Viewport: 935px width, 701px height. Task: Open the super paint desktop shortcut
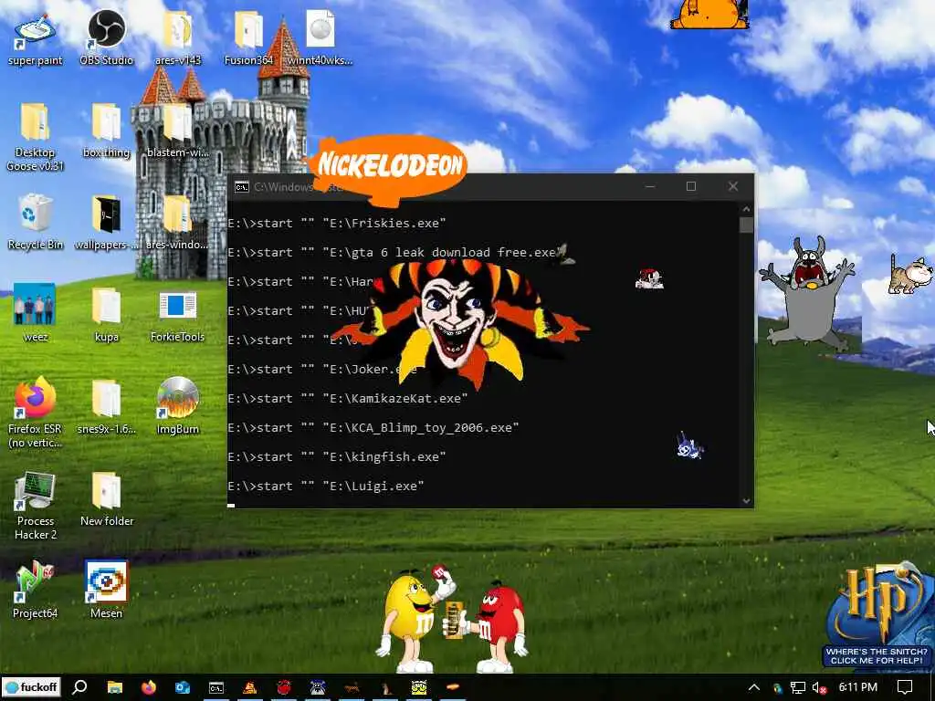tap(35, 38)
